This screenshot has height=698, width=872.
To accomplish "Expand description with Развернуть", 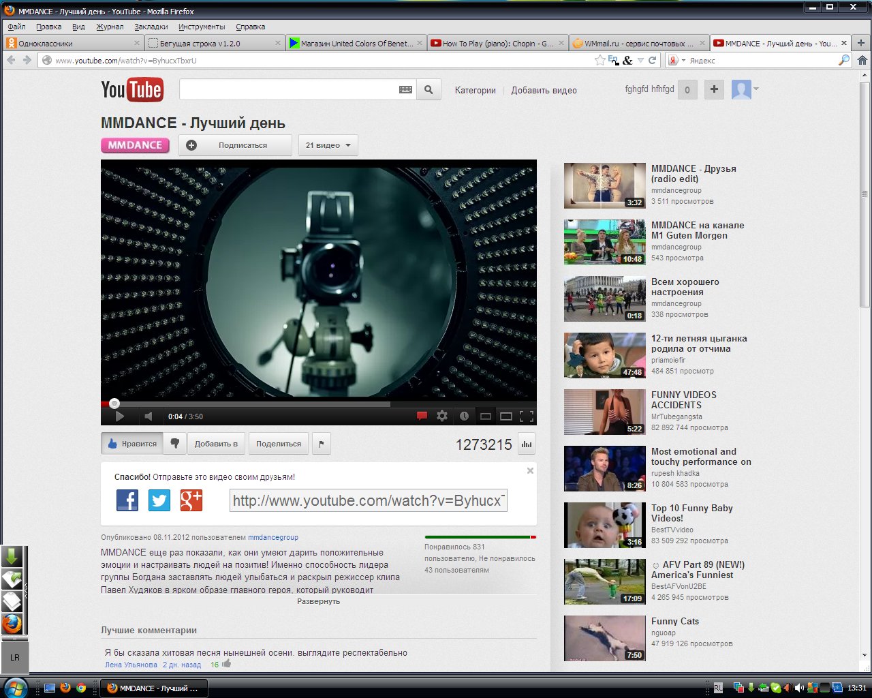I will pyautogui.click(x=318, y=601).
